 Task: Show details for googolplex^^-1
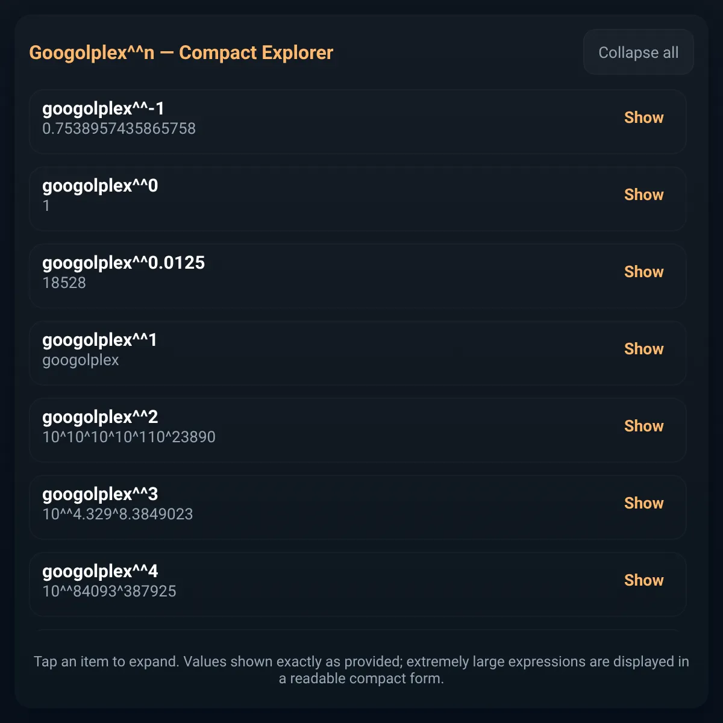coord(643,117)
